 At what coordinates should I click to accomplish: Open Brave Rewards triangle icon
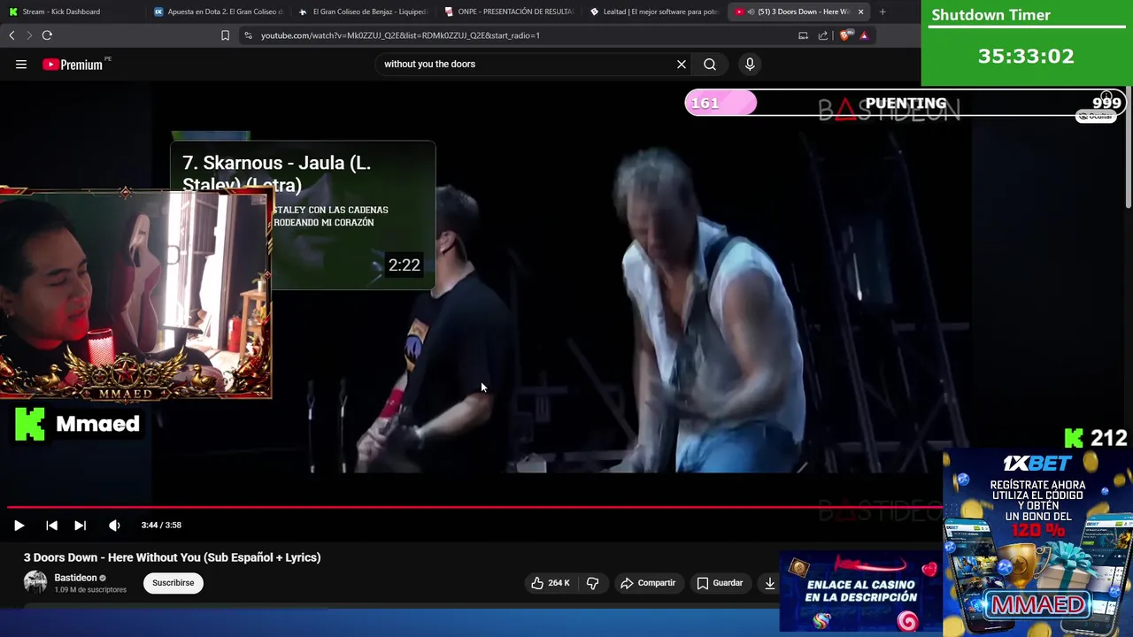coord(864,35)
